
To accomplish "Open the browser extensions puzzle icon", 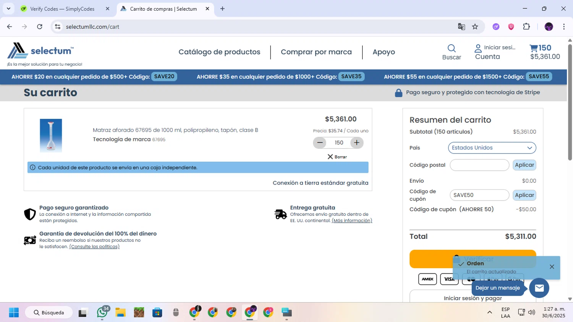I will [x=526, y=26].
